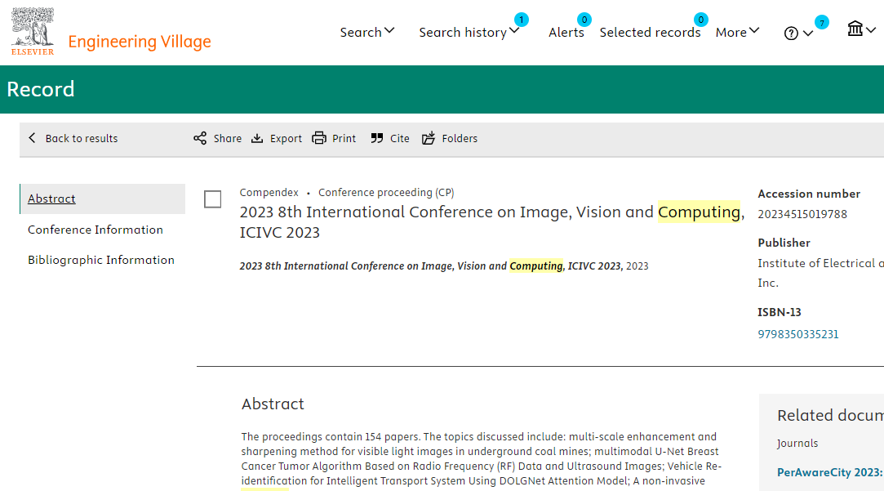Click the Selected records count badge

pyautogui.click(x=701, y=20)
